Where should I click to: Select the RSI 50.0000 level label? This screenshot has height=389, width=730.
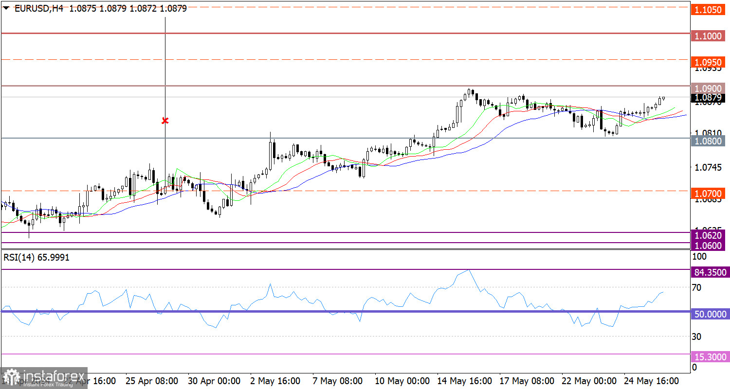(x=710, y=314)
